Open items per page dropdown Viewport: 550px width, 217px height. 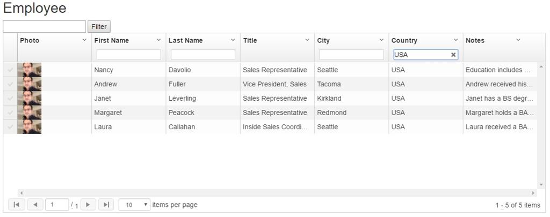tap(134, 205)
